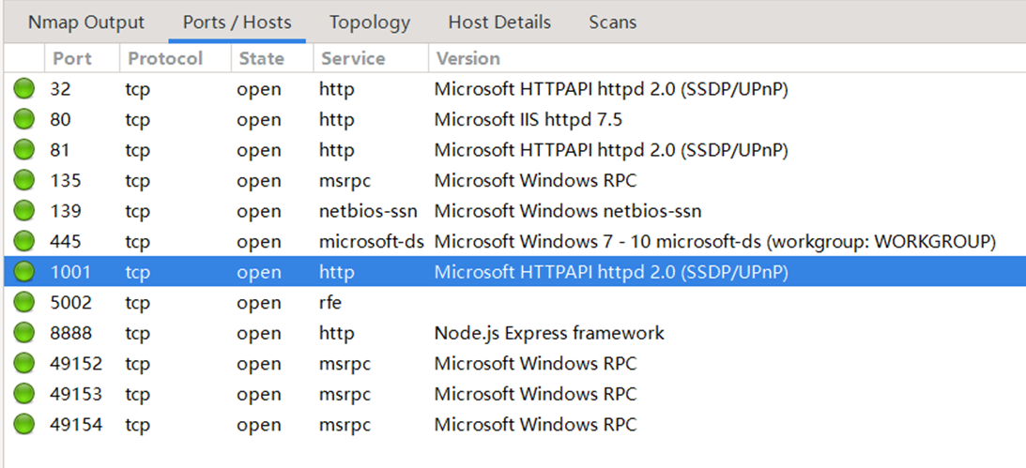Click the green status icon for port 8888
This screenshot has height=468, width=1026.
click(23, 333)
